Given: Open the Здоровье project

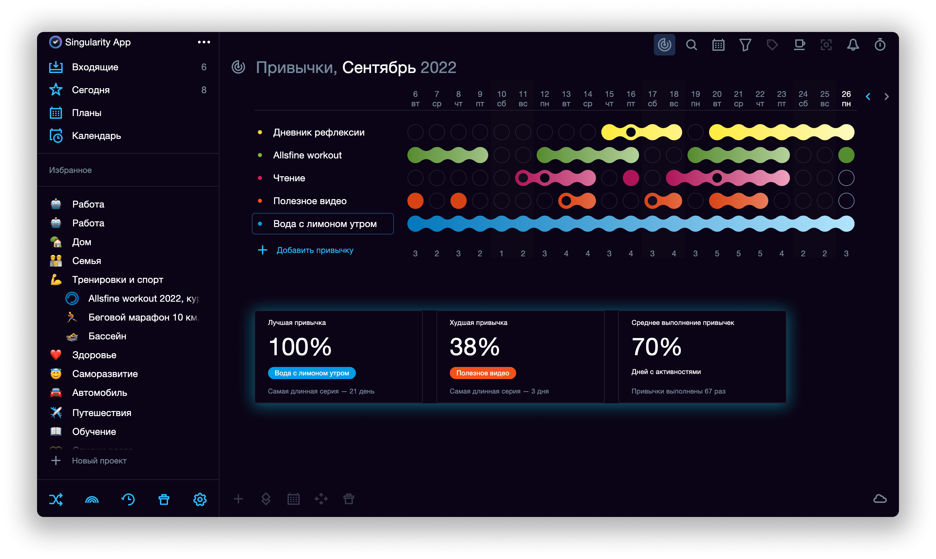Looking at the screenshot, I should 128,355.
